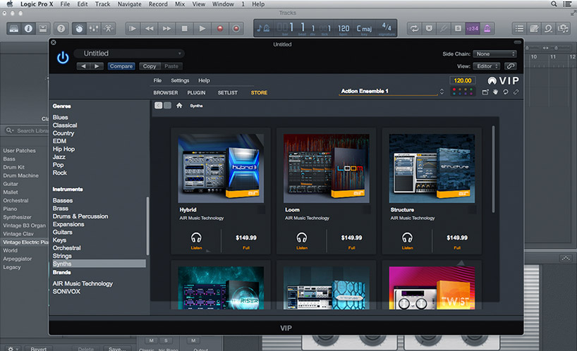Click the Quick Help question mark button

61,28
